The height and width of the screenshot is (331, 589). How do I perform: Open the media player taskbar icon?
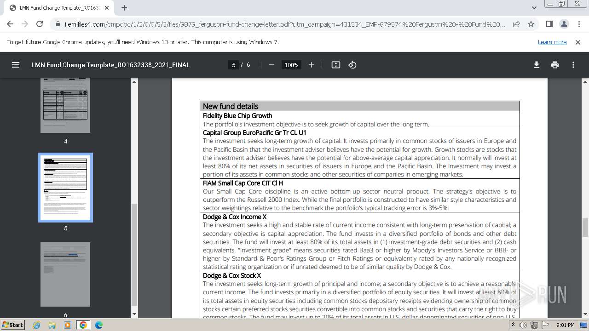pos(68,325)
